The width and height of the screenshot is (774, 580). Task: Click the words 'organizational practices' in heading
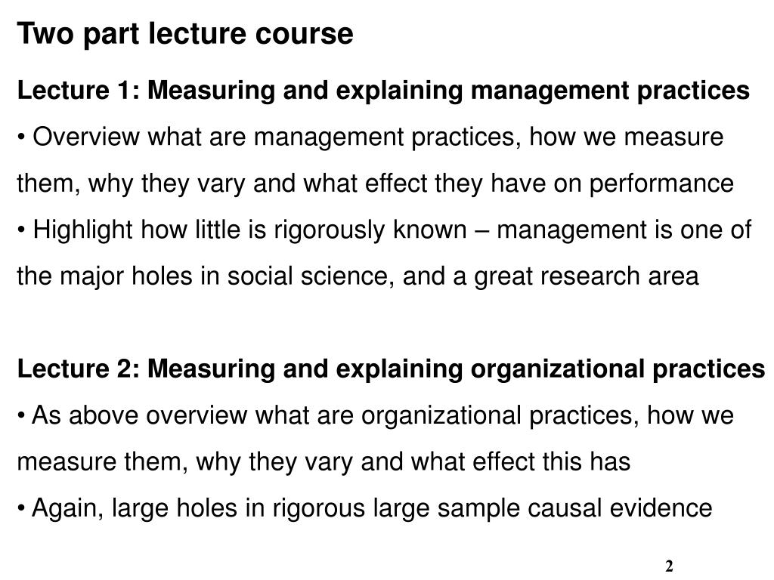coord(618,369)
